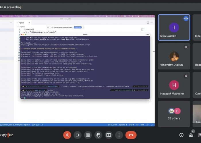Show the participants list with 41 people

pyautogui.click(x=191, y=135)
